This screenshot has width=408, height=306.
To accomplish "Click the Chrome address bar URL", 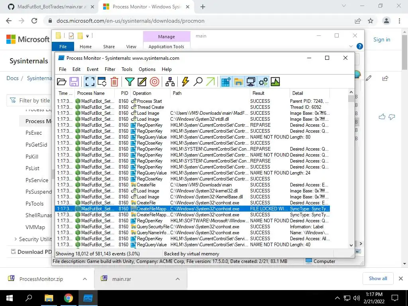I will click(130, 21).
